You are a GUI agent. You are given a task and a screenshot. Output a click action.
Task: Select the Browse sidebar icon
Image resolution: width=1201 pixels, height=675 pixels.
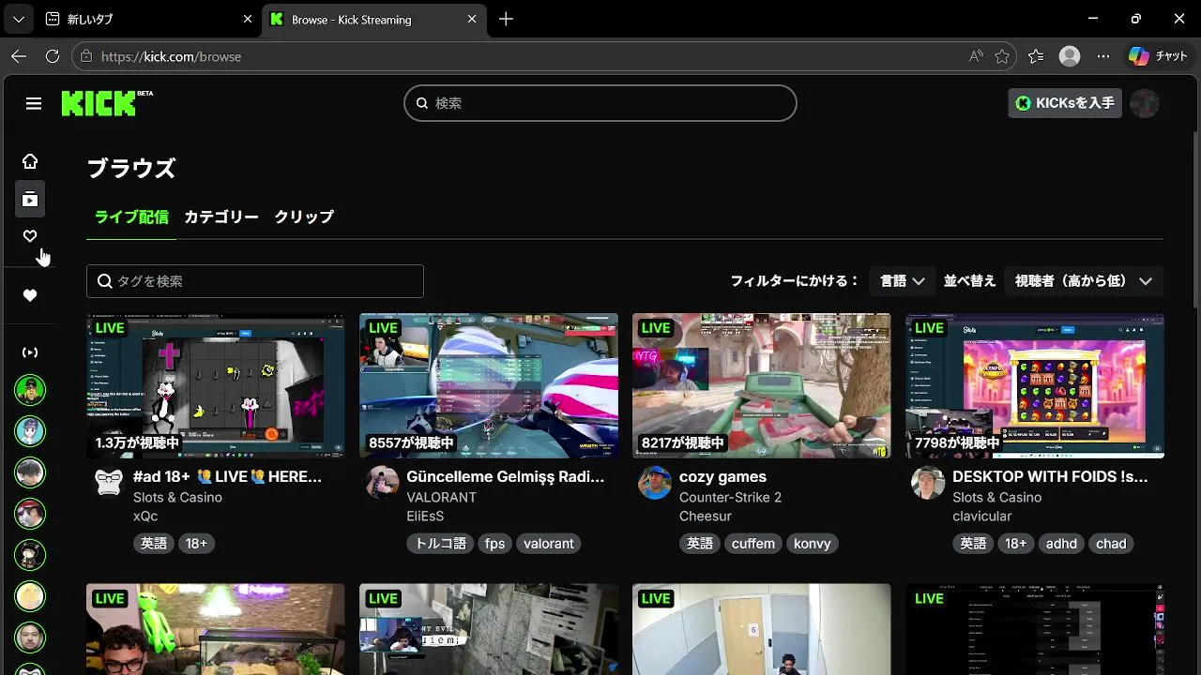[30, 199]
